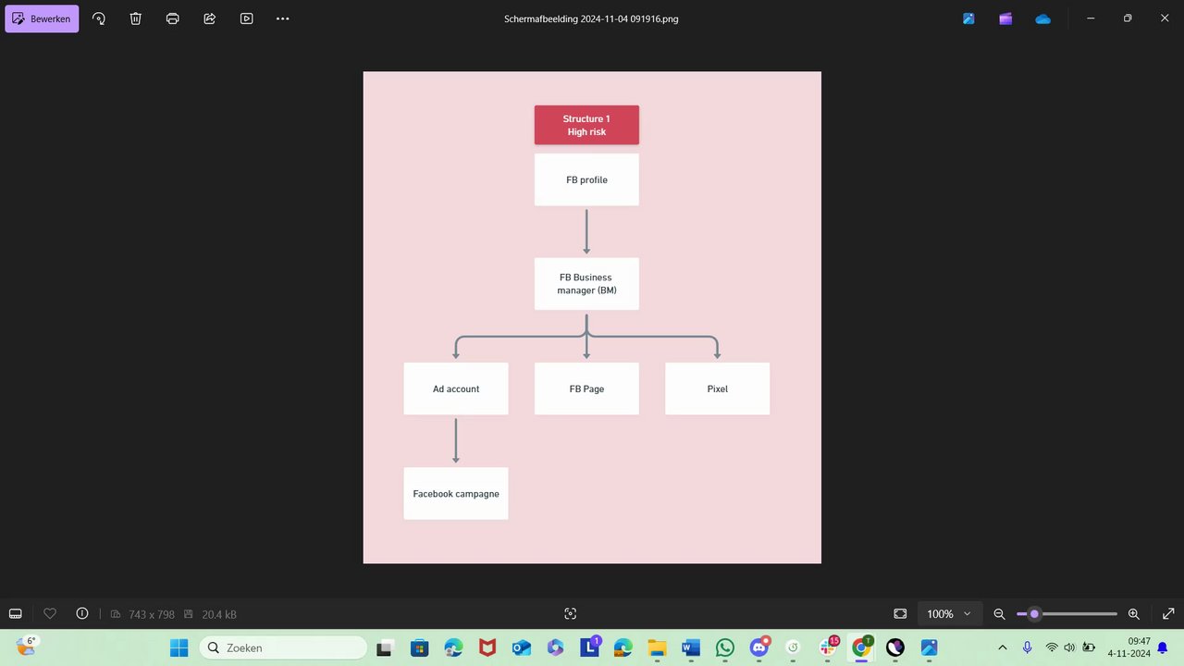Open the L app with badge on taskbar
Image resolution: width=1184 pixels, height=666 pixels.
click(590, 647)
